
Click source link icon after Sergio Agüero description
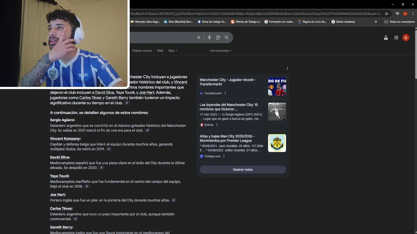coord(148,130)
